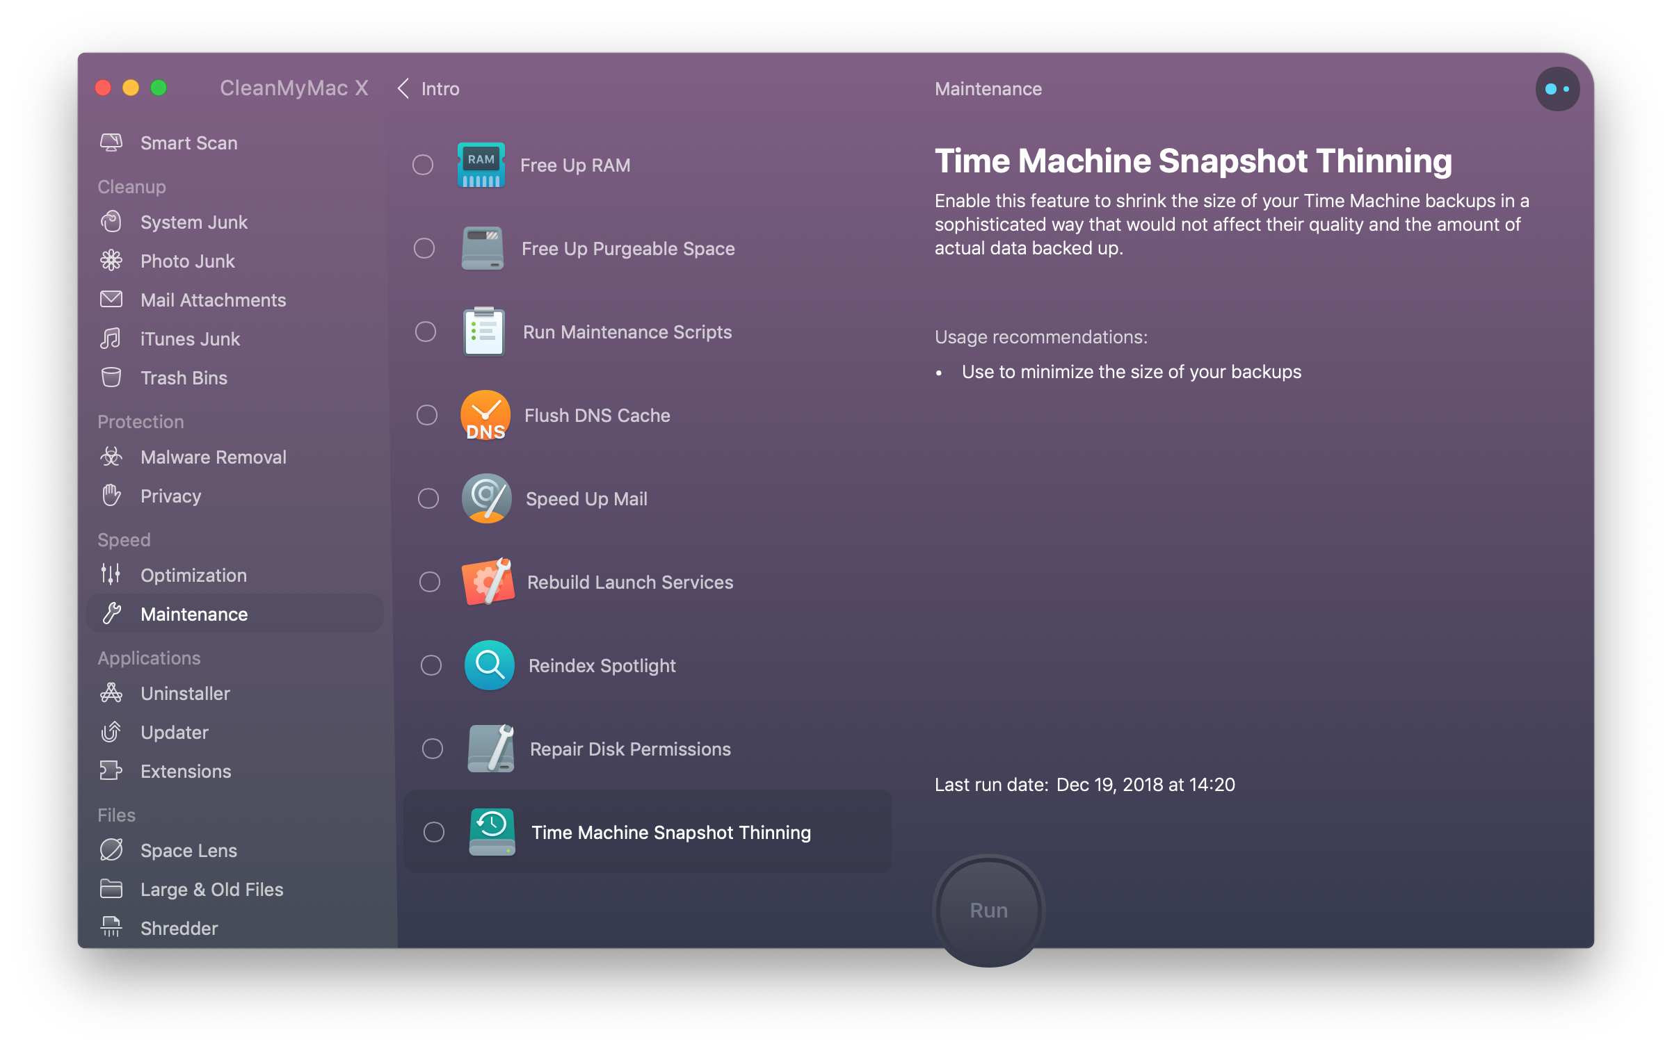The height and width of the screenshot is (1051, 1672).
Task: Select the Run Maintenance Scripts radio button
Action: [x=426, y=332]
